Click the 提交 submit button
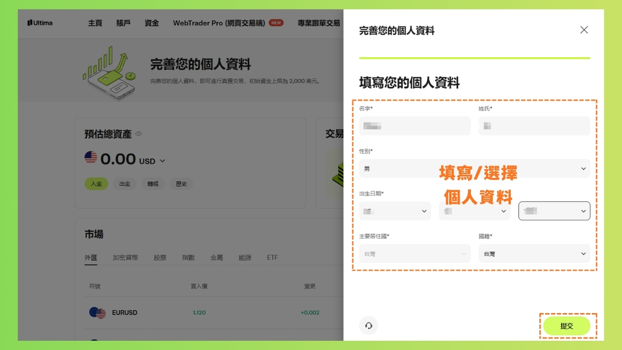Screen dimensions: 622x350 point(567,326)
